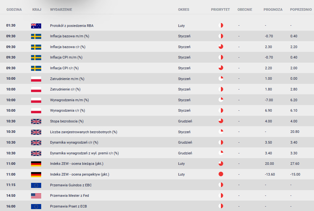Screen dimensions: 314x211
Task: Click the Polish flag beside Zatrudnienie r/r
Action: (x=36, y=90)
